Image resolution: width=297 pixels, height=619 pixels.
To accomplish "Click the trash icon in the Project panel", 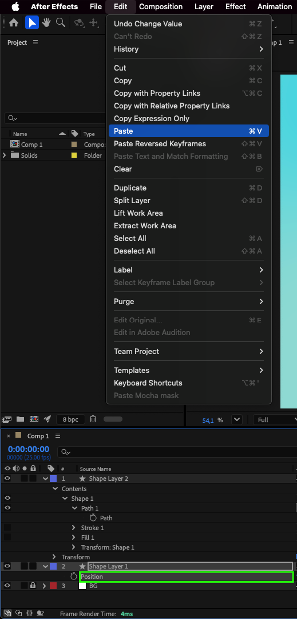I will click(x=93, y=419).
